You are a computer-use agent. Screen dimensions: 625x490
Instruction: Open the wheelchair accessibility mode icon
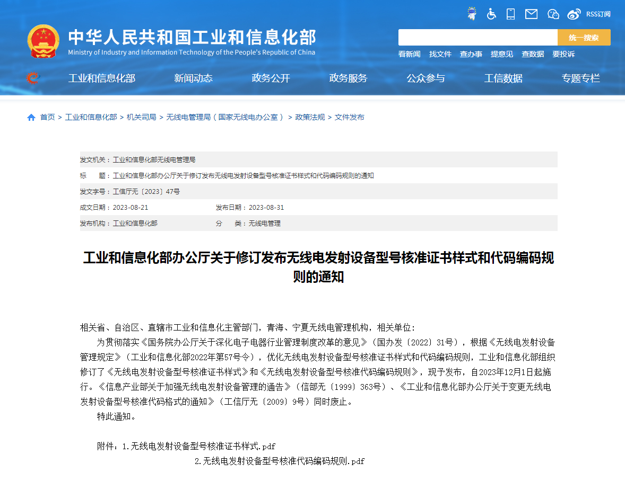pyautogui.click(x=491, y=14)
